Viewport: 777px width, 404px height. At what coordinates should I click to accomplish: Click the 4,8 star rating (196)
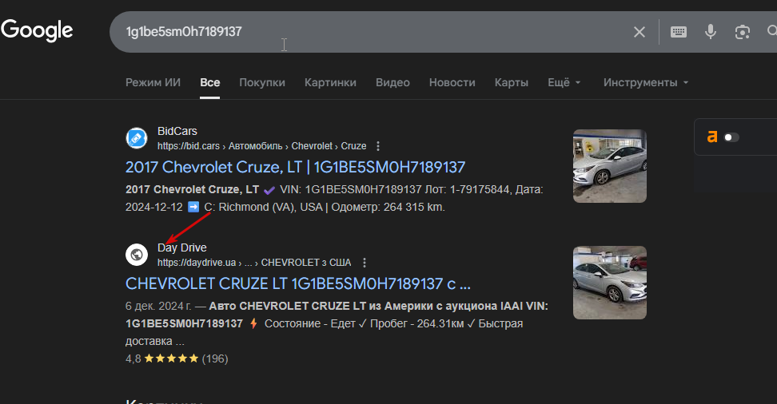pos(177,358)
